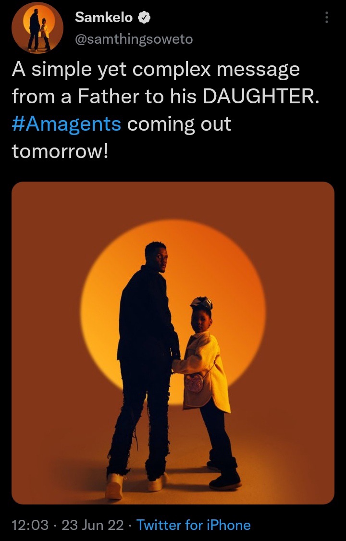
Task: Click the bow on the girl's head
Action: point(201,303)
